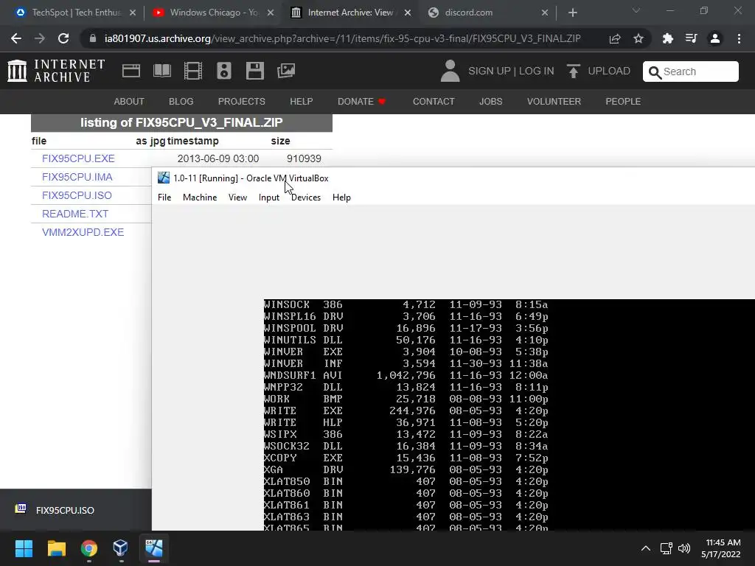
Task: Open the Web archive icon
Action: pyautogui.click(x=131, y=71)
